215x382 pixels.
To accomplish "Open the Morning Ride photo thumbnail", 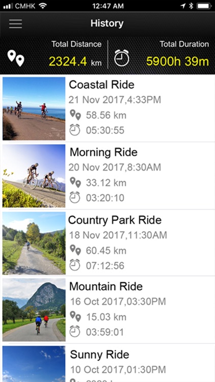I will (x=34, y=176).
